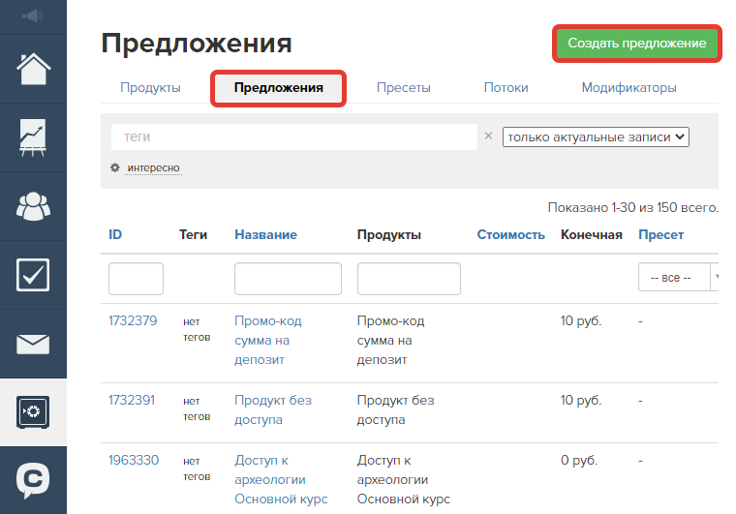Open the tasks checkmark icon
This screenshot has height=514, width=736.
33,275
